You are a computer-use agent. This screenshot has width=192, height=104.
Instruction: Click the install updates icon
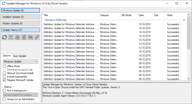tap(17, 37)
